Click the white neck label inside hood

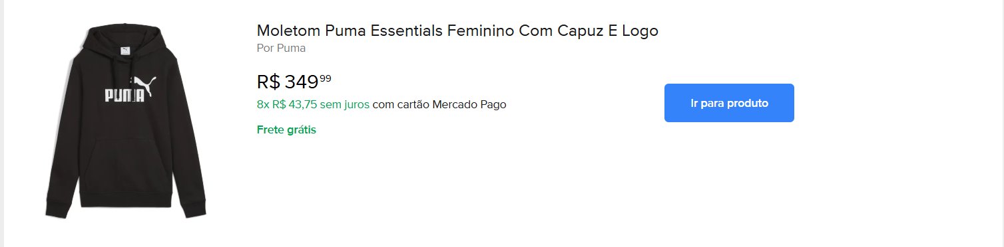125,50
